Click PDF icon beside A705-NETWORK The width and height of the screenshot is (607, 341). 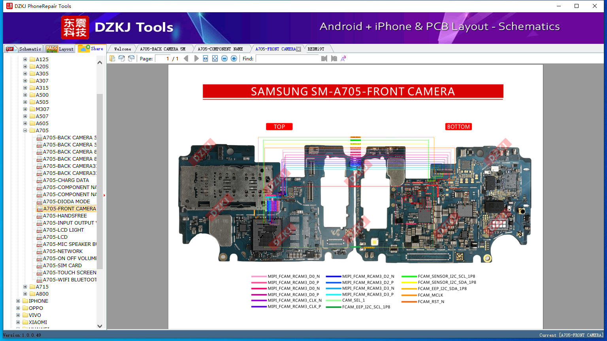pos(40,251)
